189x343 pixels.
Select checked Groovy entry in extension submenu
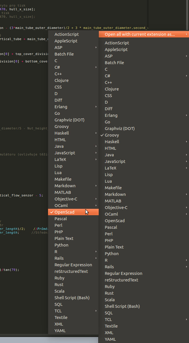[x=112, y=135]
